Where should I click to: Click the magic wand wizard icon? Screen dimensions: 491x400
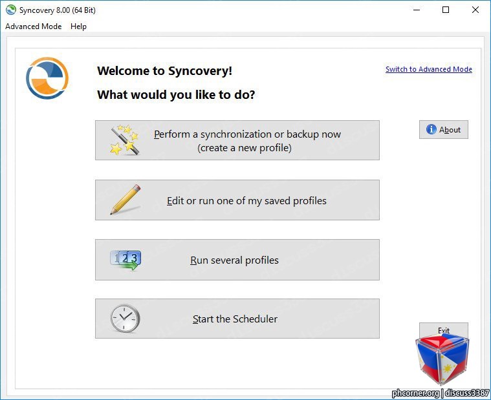click(x=124, y=140)
